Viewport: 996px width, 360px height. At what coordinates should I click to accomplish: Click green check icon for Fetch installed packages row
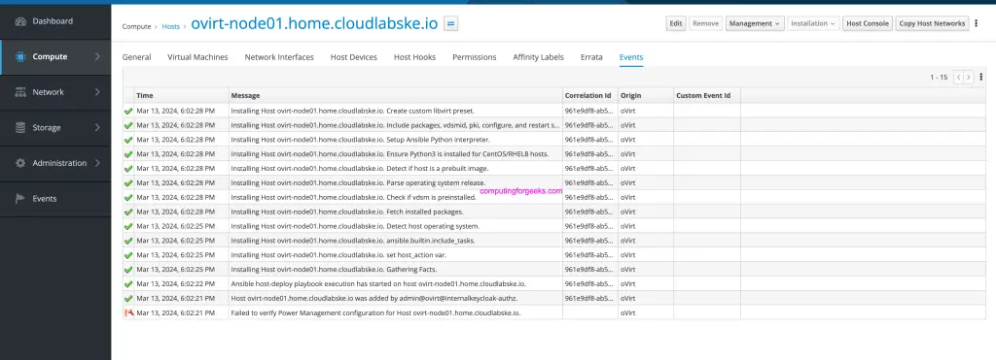coord(129,212)
